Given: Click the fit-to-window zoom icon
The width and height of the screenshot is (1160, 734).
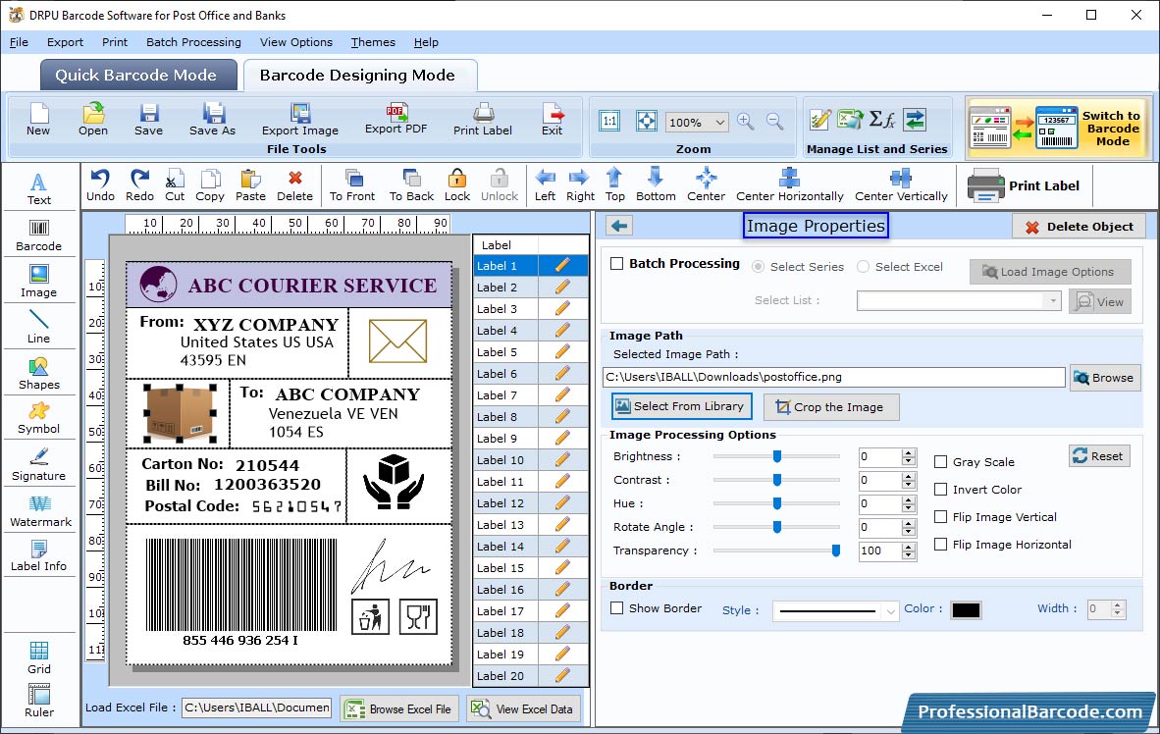Looking at the screenshot, I should [x=647, y=122].
